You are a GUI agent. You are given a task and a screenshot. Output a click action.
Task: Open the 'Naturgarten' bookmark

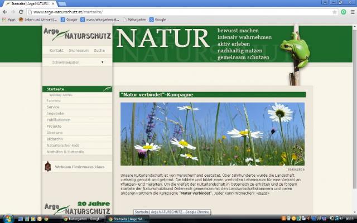134,20
